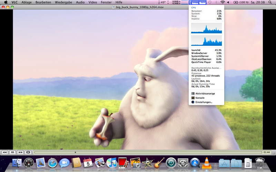
Task: Click the lower CPU history graph
Action: click(x=206, y=41)
